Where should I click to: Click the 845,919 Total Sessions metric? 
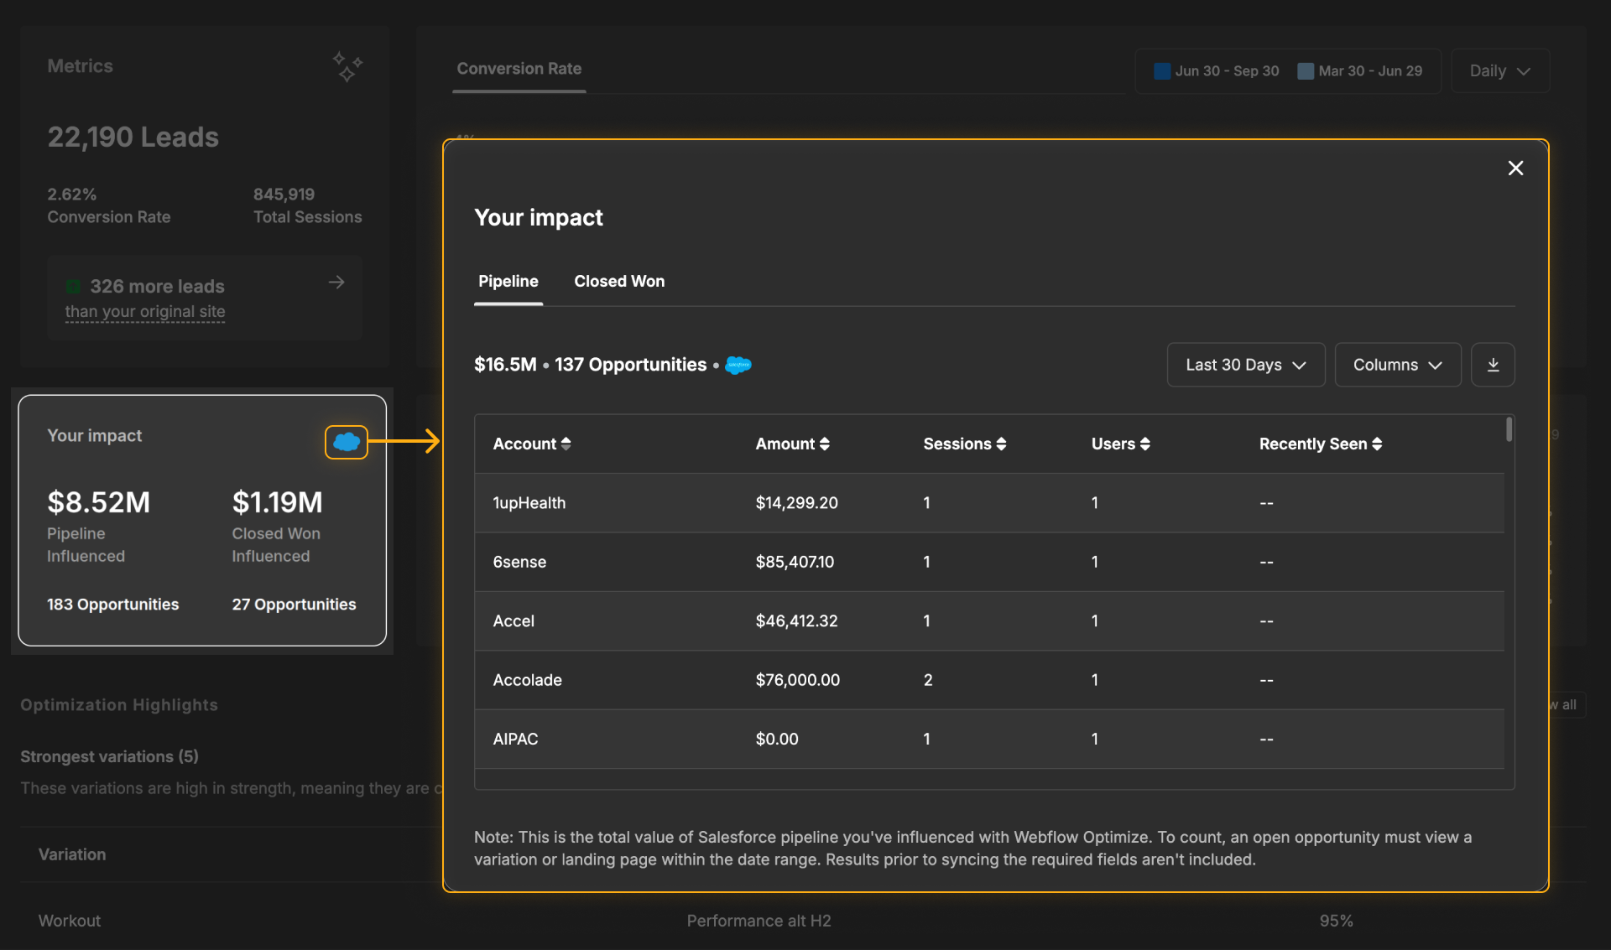(308, 205)
